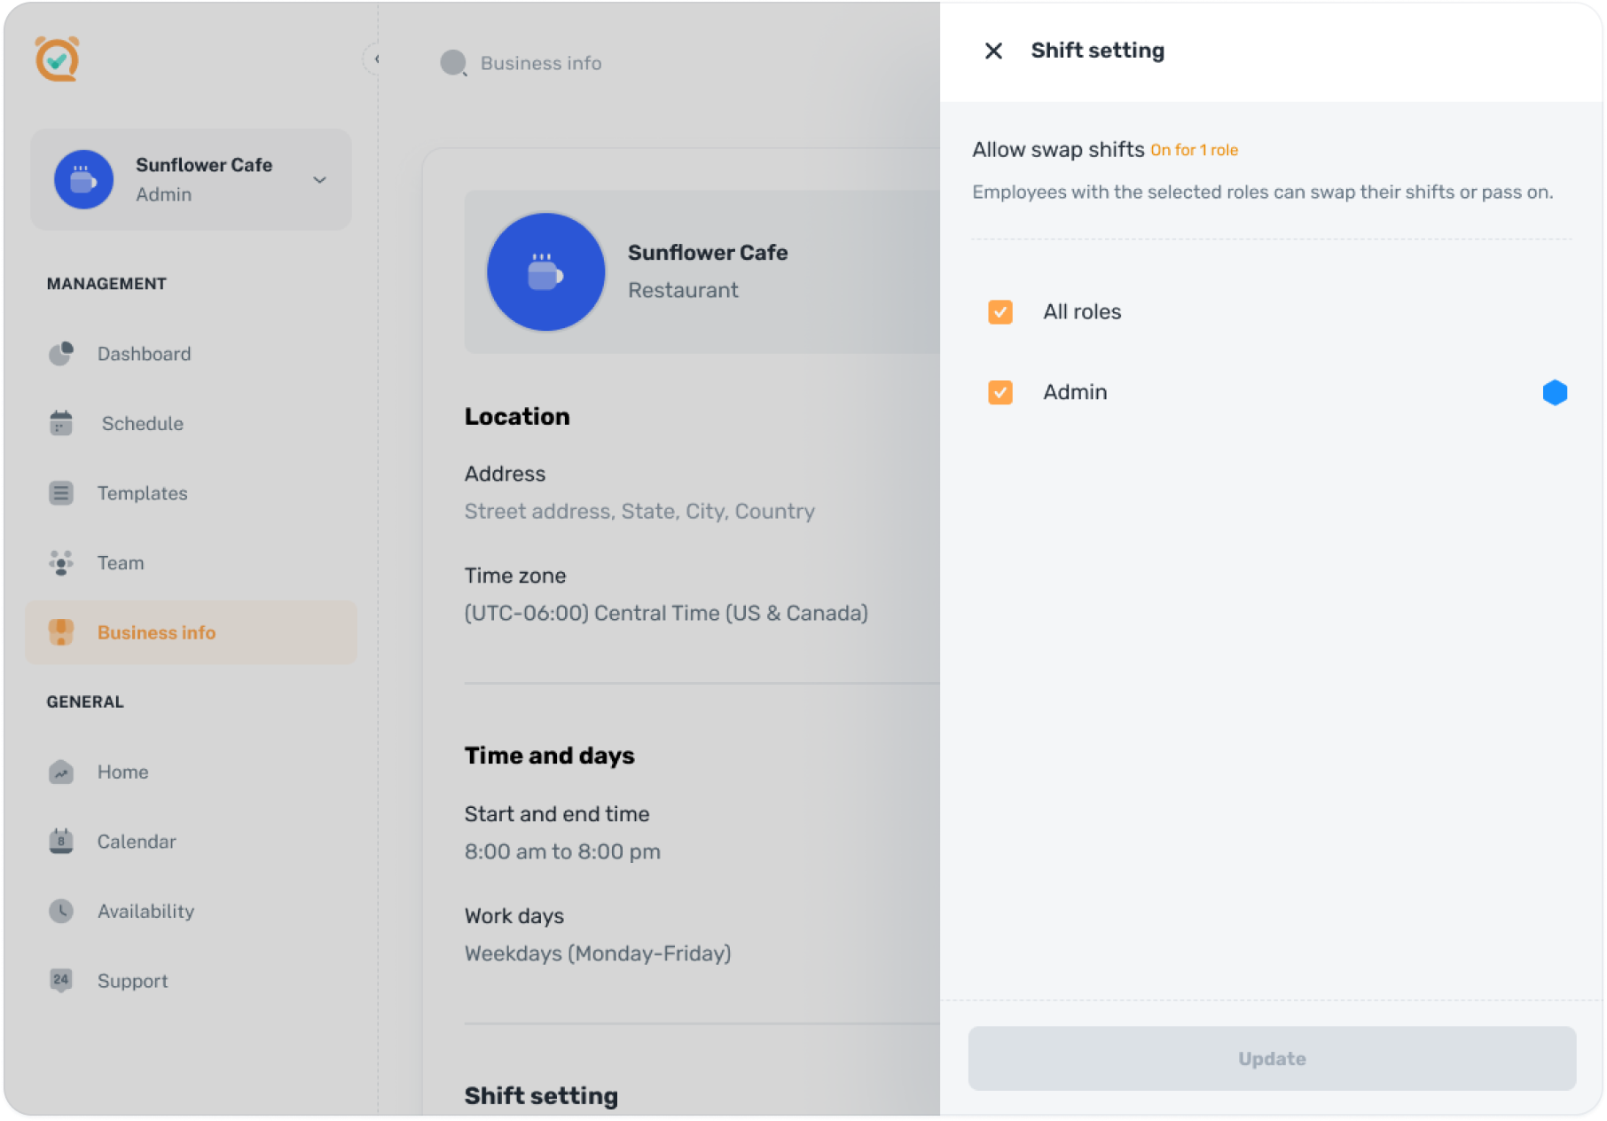1607x1121 pixels.
Task: Click the Dashboard pie chart icon
Action: pyautogui.click(x=61, y=354)
